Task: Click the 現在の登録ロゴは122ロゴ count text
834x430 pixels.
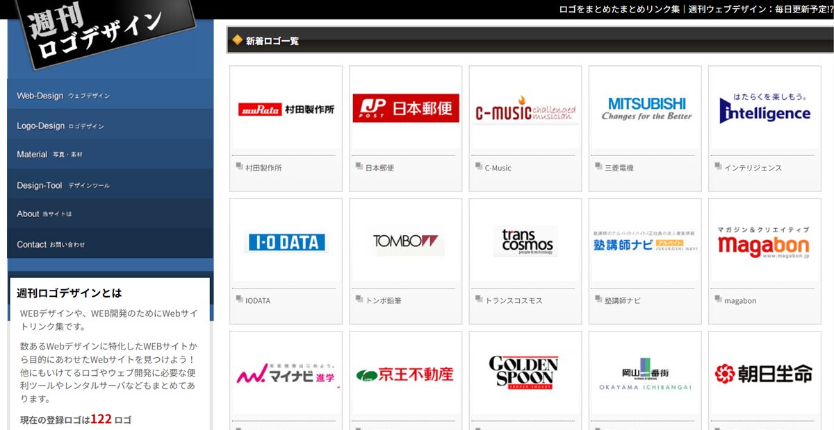Action: tap(76, 420)
